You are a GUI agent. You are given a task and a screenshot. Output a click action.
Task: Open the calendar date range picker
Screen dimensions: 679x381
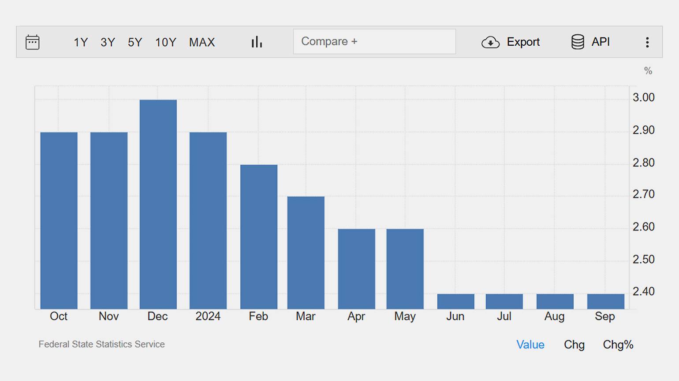point(33,42)
